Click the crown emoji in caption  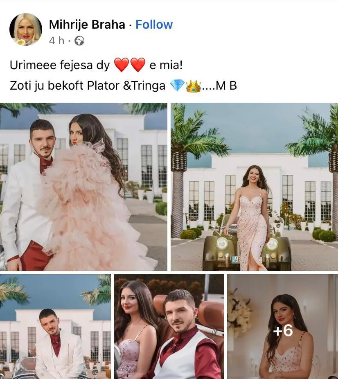(x=193, y=86)
